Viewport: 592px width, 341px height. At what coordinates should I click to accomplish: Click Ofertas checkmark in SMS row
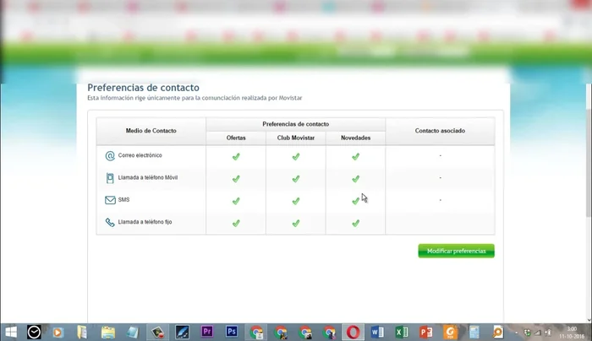(236, 201)
